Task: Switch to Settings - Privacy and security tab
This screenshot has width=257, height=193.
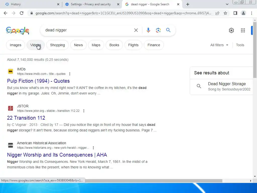Action: tap(92, 4)
